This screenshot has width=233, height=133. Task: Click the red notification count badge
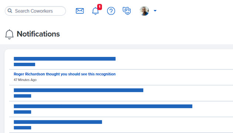(100, 7)
